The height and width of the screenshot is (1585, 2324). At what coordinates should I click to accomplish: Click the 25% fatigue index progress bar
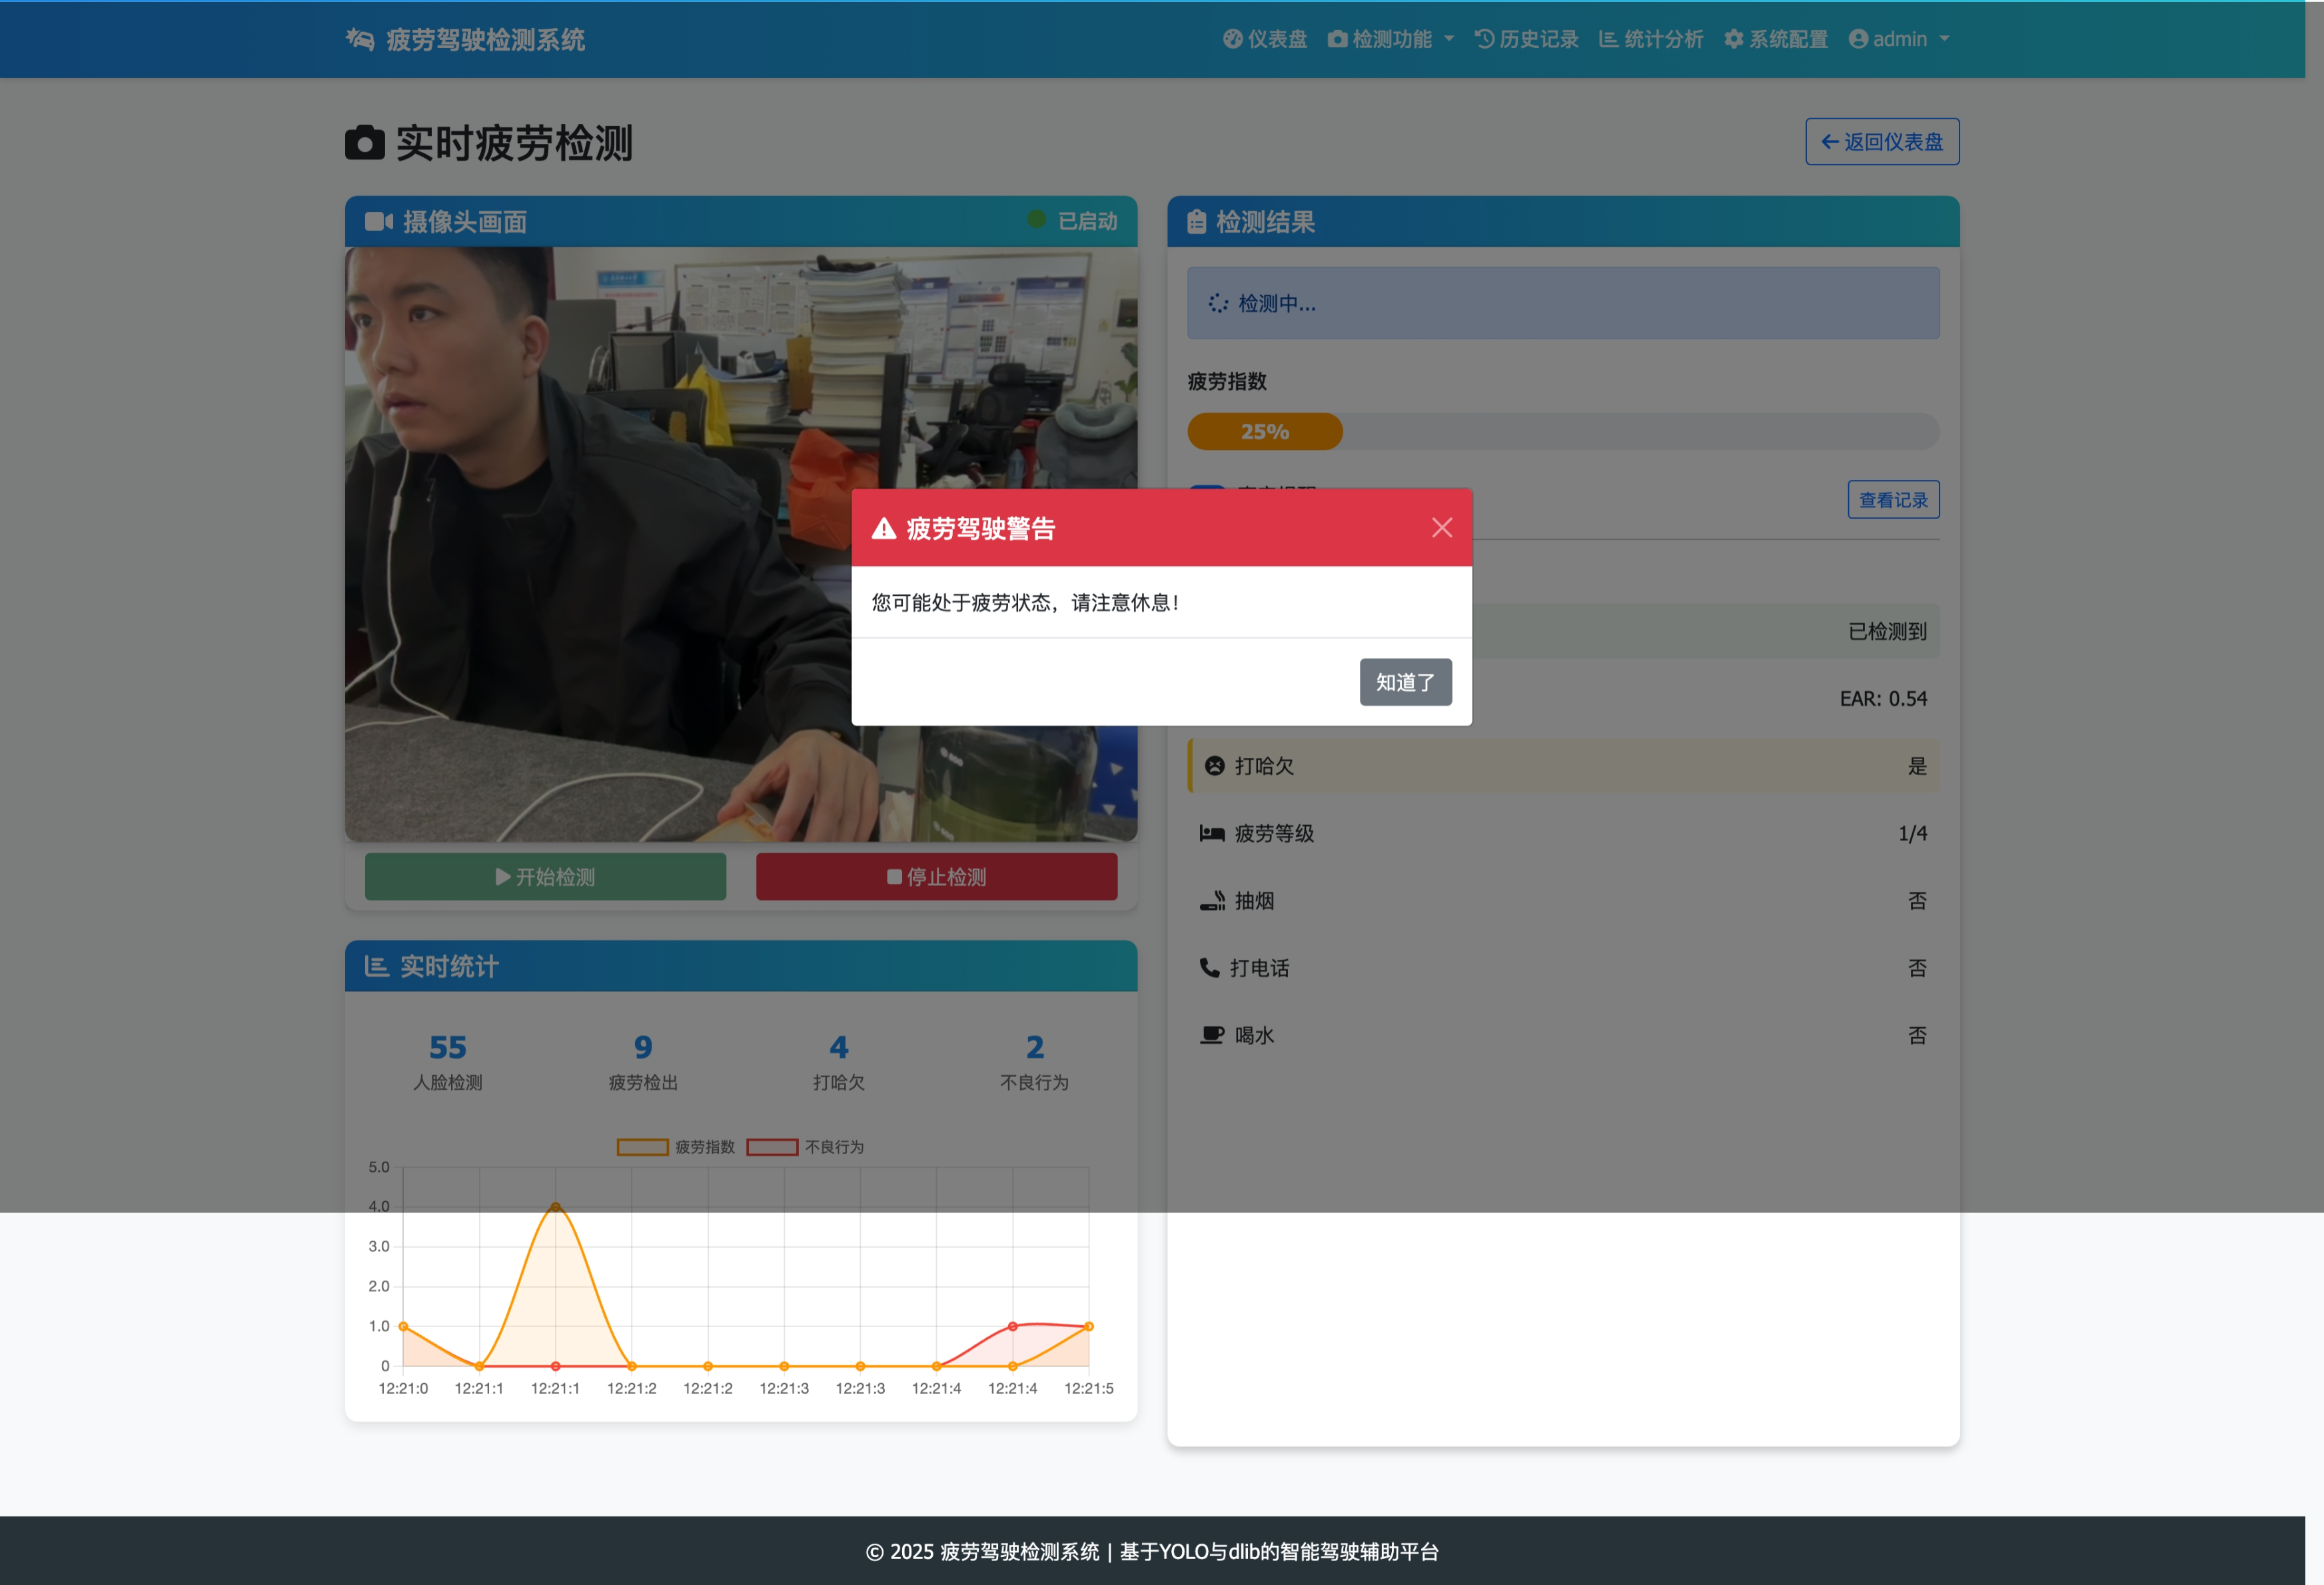coord(1264,431)
